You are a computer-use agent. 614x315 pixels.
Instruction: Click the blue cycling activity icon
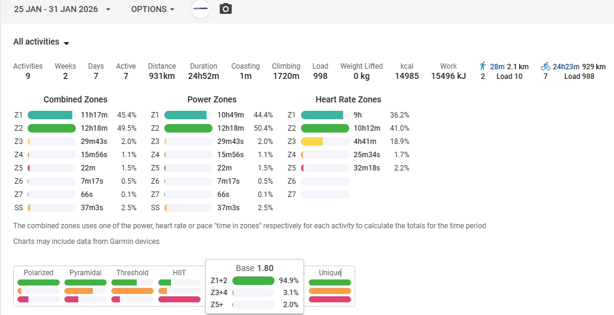coord(545,66)
